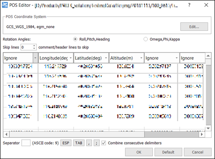This screenshot has width=215, height=159.
Task: Open the Edit... coordinate system button
Action: pos(194,26)
